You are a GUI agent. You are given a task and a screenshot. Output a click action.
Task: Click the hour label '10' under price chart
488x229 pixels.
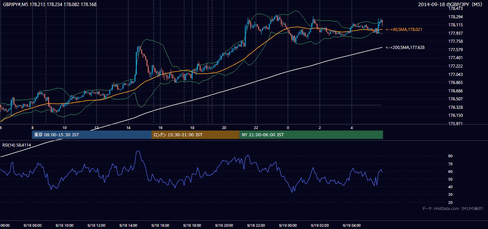pyautogui.click(x=65, y=127)
